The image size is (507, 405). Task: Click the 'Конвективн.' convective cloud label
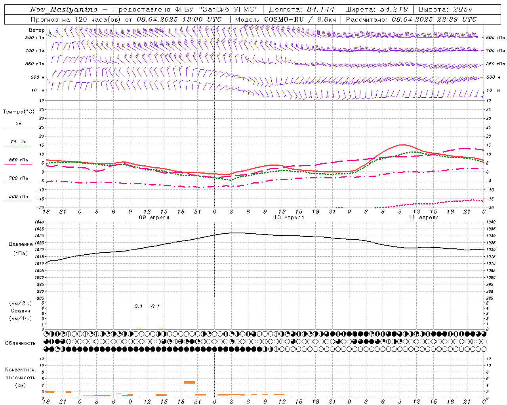point(21,370)
